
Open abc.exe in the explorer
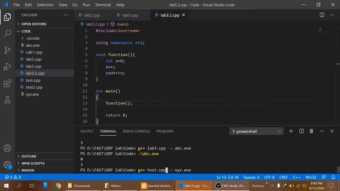32,45
